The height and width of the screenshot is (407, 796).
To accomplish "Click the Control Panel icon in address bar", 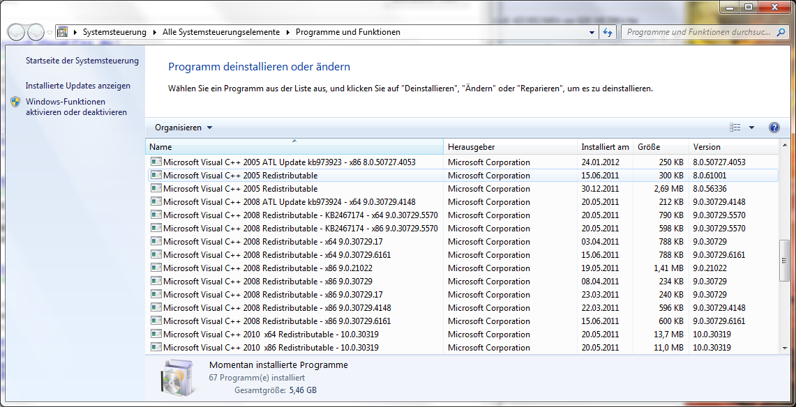I will click(x=63, y=32).
